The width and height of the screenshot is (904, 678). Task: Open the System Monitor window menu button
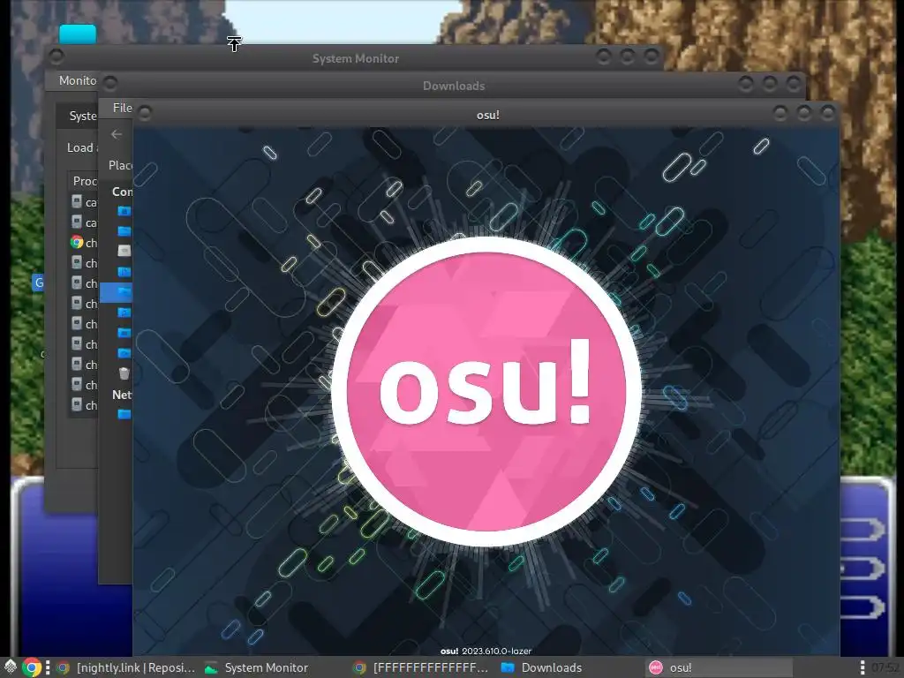pyautogui.click(x=56, y=56)
